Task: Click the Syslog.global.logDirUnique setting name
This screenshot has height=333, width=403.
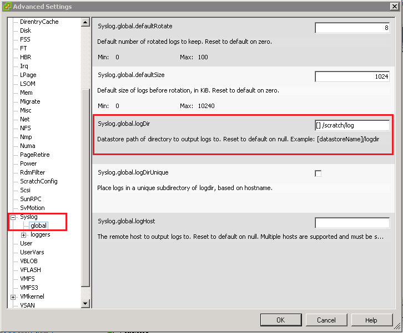Action: pyautogui.click(x=133, y=172)
